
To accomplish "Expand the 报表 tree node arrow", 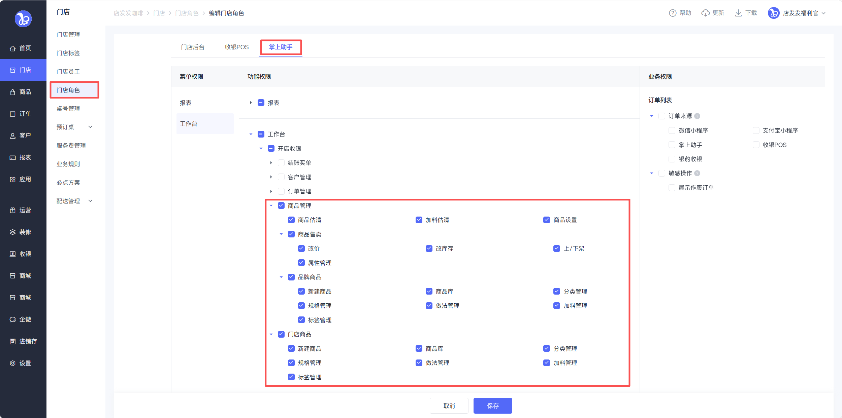I will (251, 103).
